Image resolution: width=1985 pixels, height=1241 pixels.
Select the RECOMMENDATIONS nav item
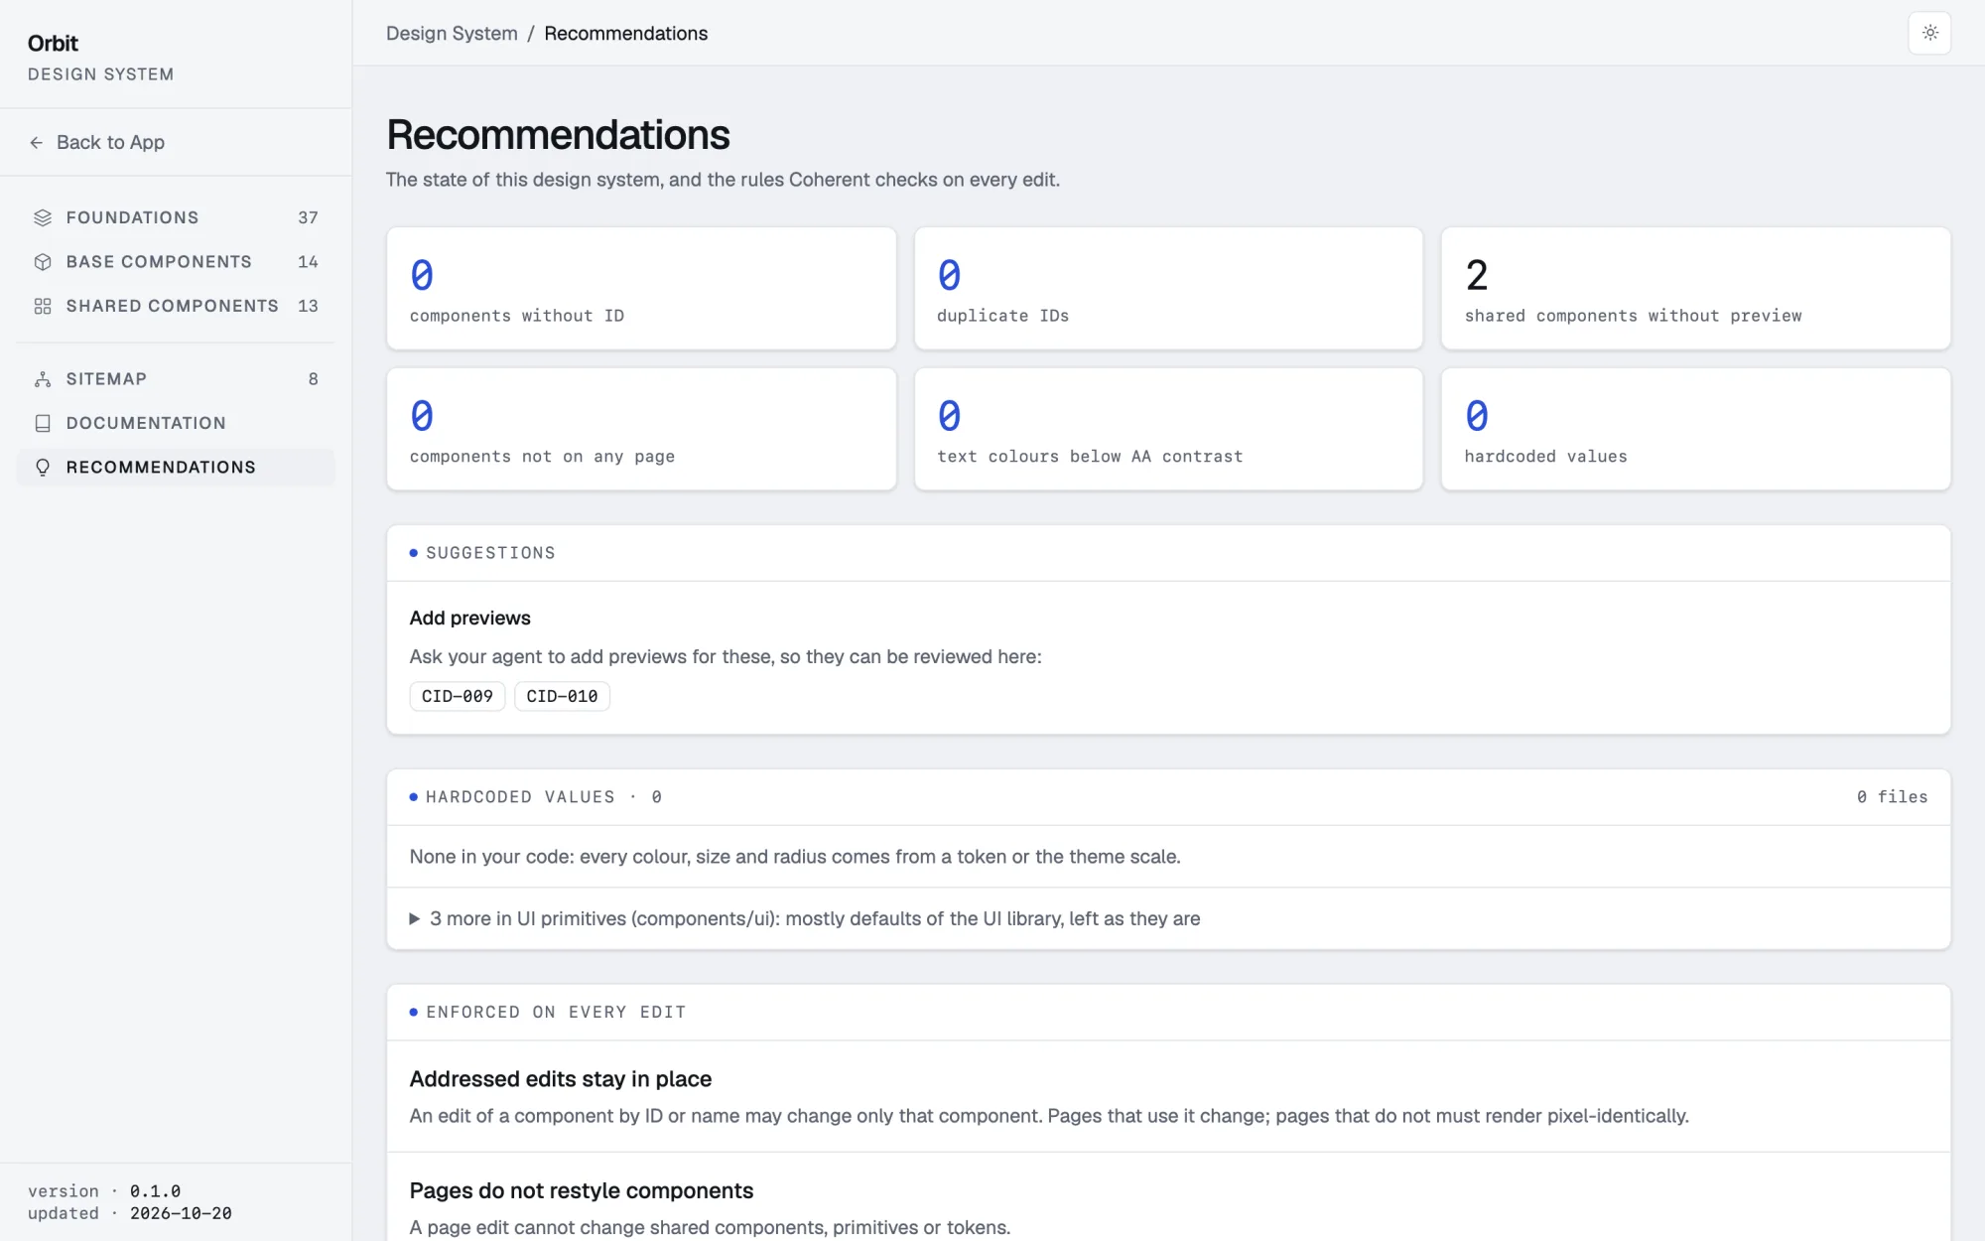point(176,468)
